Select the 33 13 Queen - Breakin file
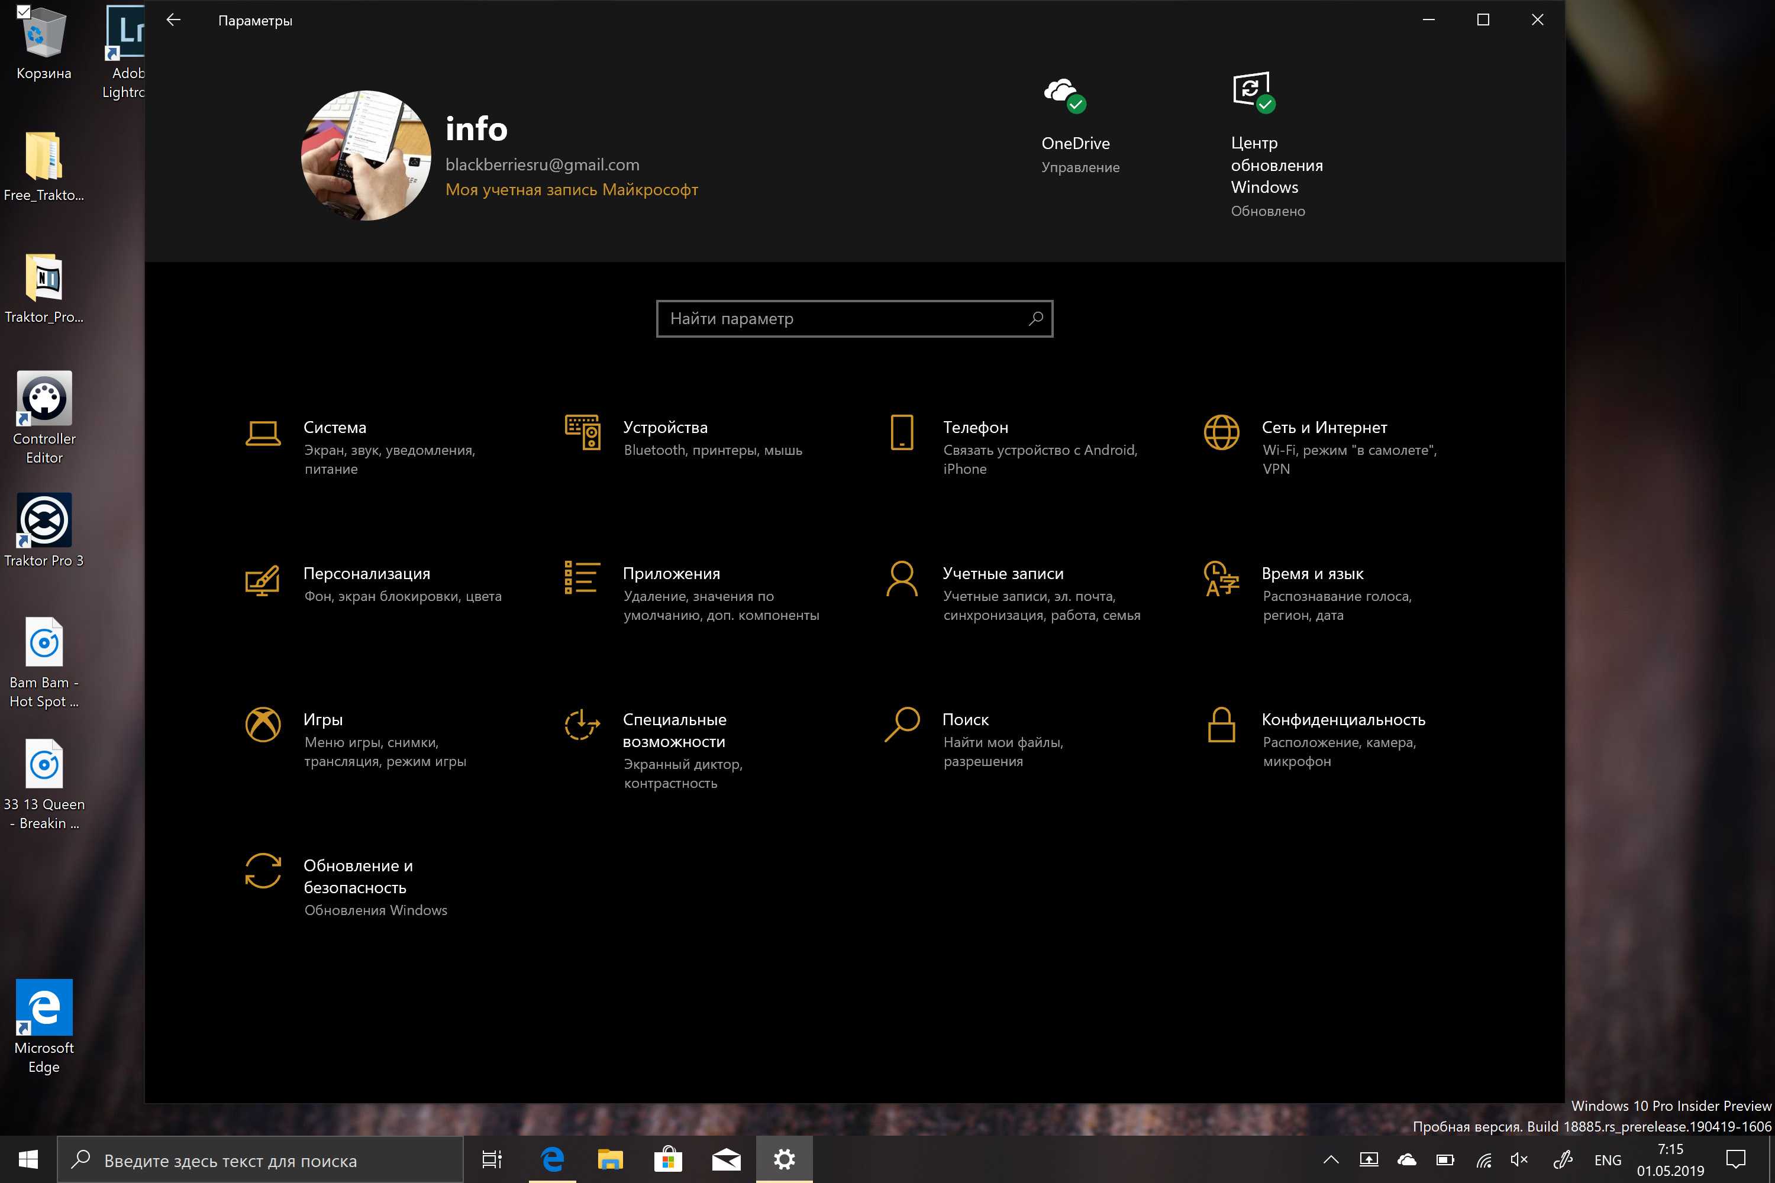 (44, 785)
